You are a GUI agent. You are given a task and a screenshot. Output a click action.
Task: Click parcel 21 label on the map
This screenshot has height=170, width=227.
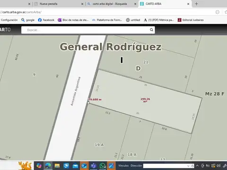tap(146, 62)
